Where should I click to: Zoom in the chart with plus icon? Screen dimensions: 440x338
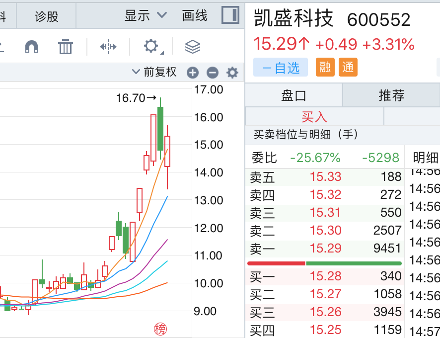[x=193, y=73]
